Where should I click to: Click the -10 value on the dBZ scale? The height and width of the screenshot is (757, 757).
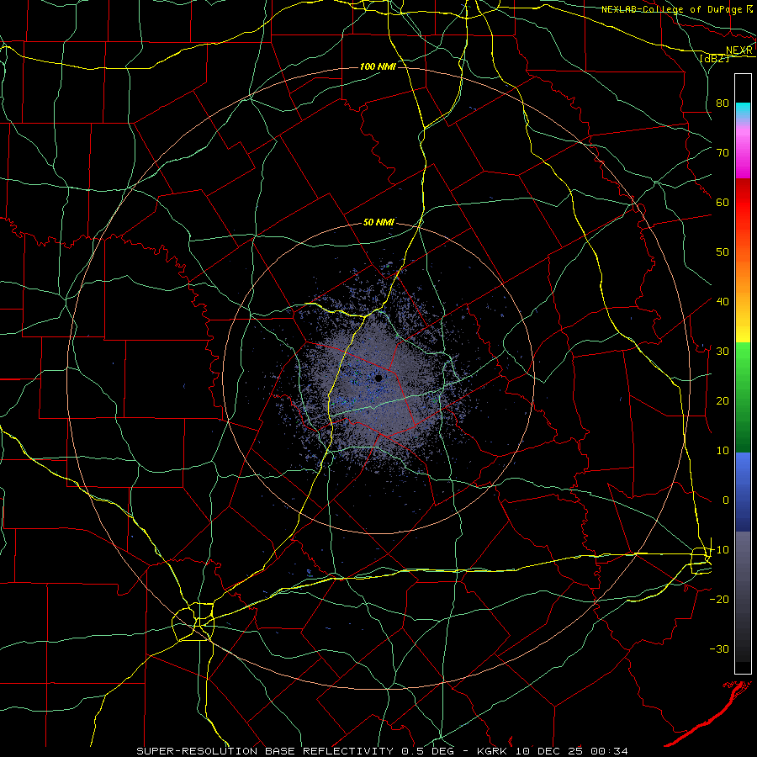[x=719, y=550]
